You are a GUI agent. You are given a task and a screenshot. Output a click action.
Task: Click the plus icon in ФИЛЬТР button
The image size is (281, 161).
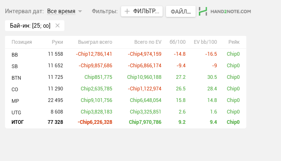127,11
